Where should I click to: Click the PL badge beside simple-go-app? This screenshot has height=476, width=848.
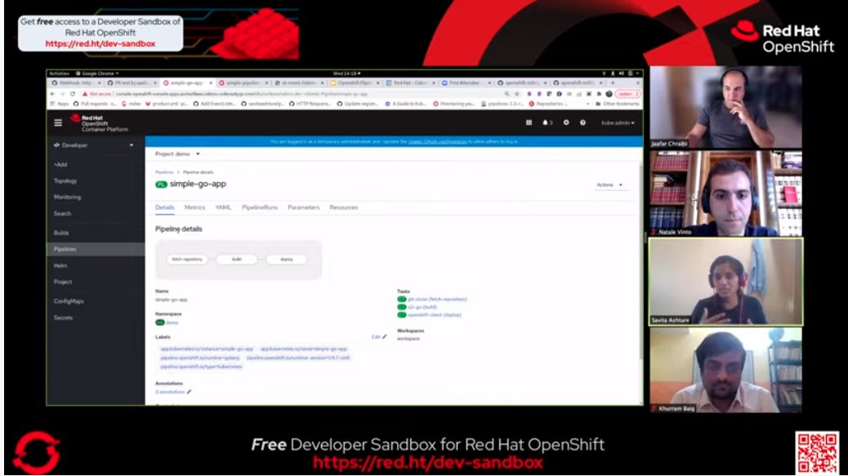pyautogui.click(x=161, y=185)
